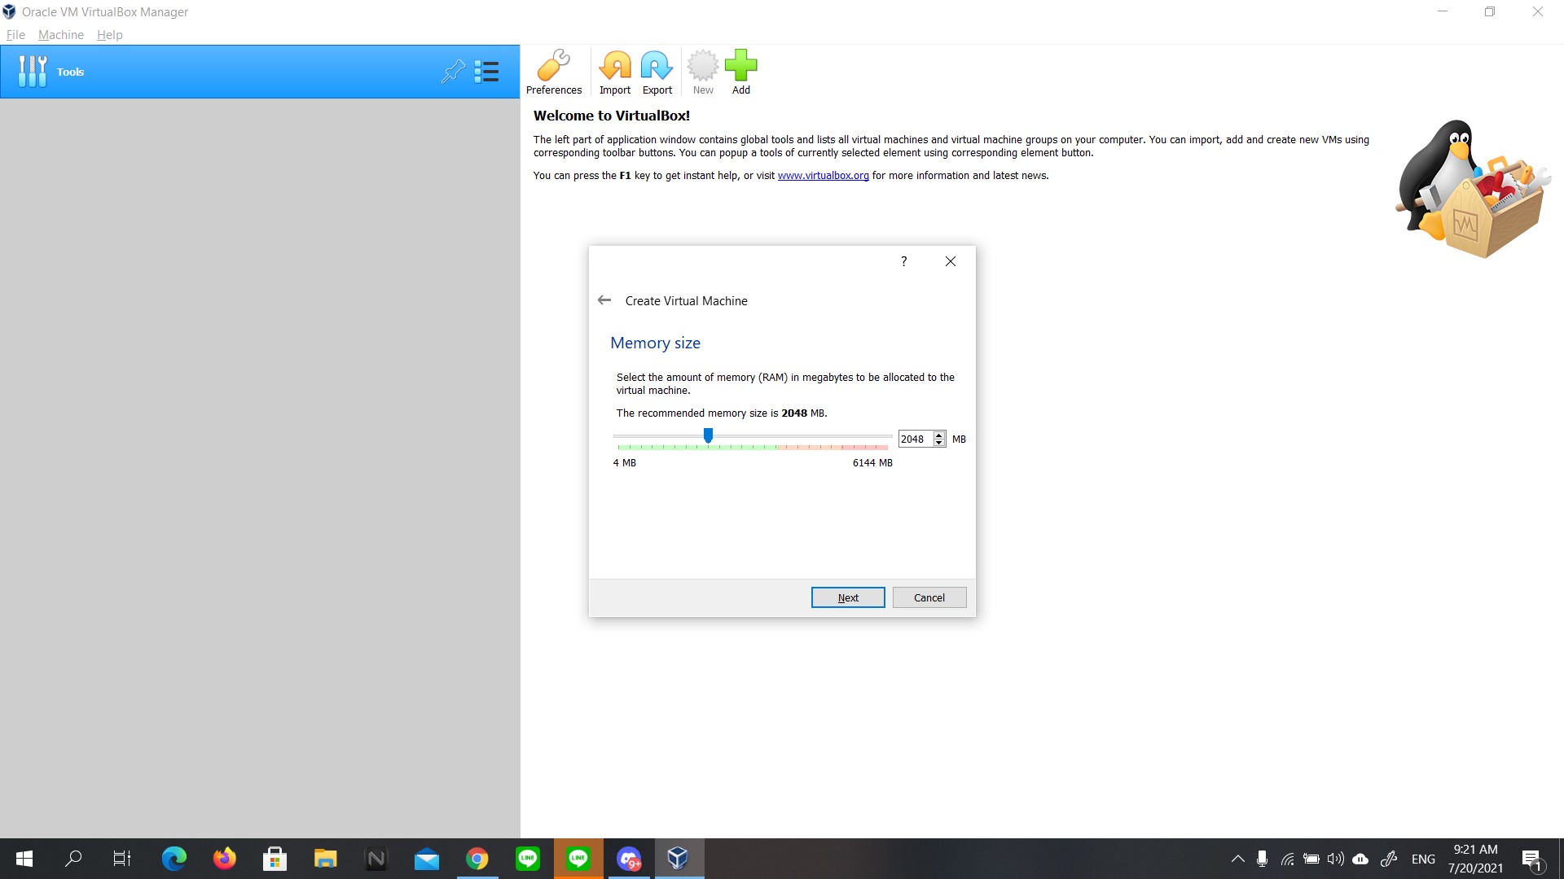Image resolution: width=1564 pixels, height=879 pixels.
Task: Click the Create Virtual Machine title text
Action: (686, 301)
